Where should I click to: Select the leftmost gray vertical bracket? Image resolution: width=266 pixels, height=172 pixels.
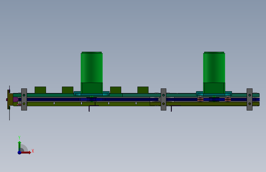(24, 99)
